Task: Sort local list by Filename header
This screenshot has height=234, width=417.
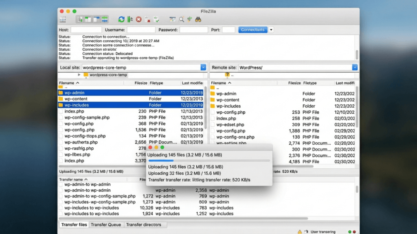Action: coord(69,83)
